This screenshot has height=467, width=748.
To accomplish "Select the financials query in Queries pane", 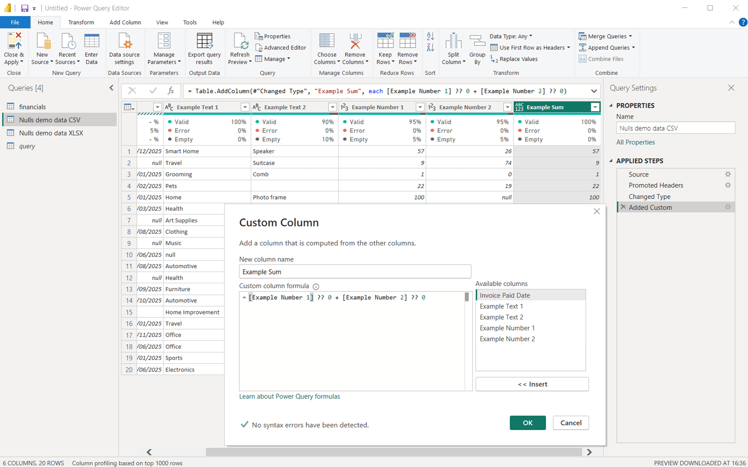I will tap(32, 107).
